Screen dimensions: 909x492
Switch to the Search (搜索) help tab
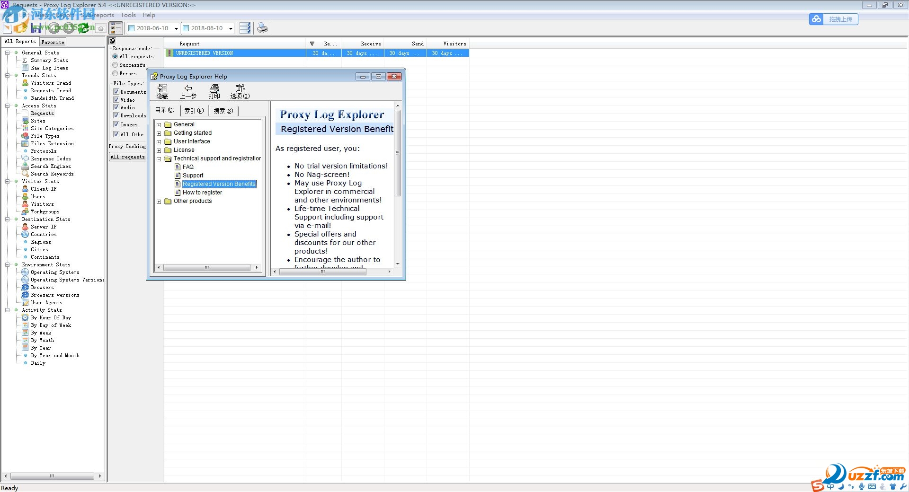(223, 111)
